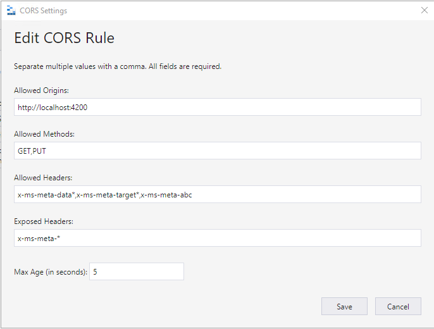Click the 'Allowed Origins:' label
Screen dimensions: 434x329
(x=41, y=90)
